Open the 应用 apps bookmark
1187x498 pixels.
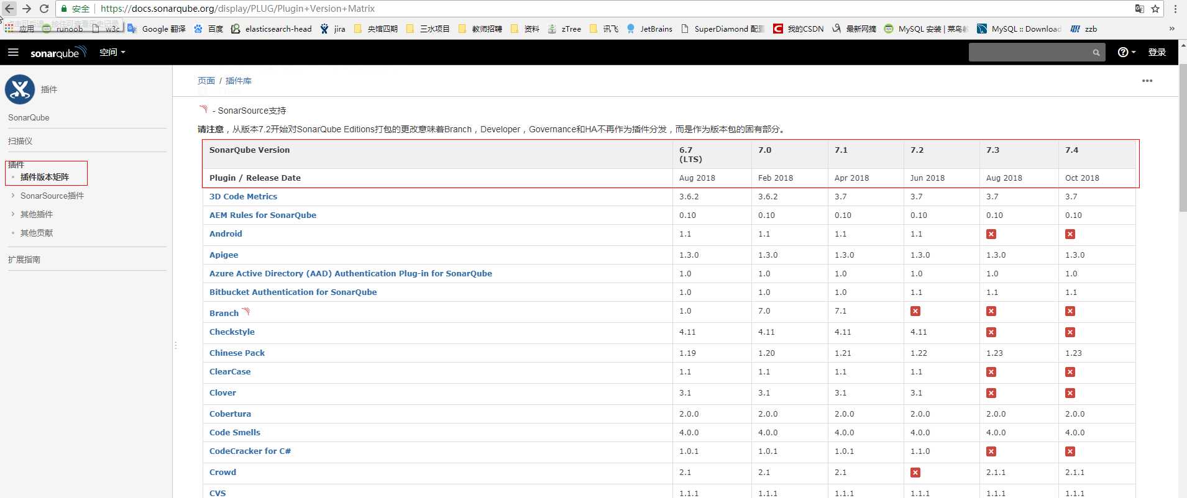point(19,29)
